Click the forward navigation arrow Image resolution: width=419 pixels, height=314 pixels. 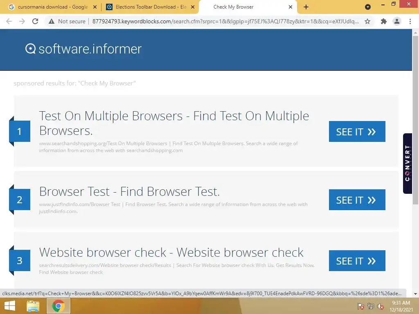point(22,21)
